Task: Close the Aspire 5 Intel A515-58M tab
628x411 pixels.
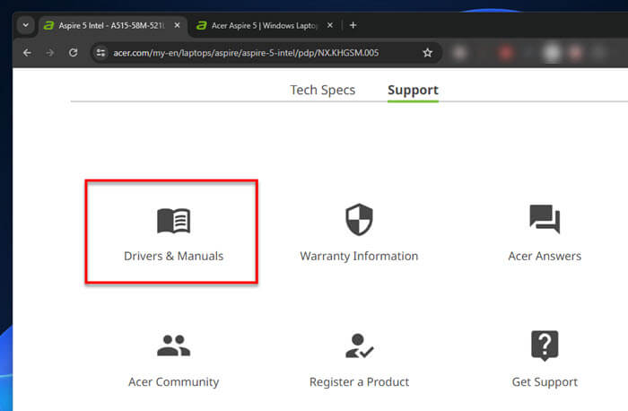Action: click(x=177, y=25)
